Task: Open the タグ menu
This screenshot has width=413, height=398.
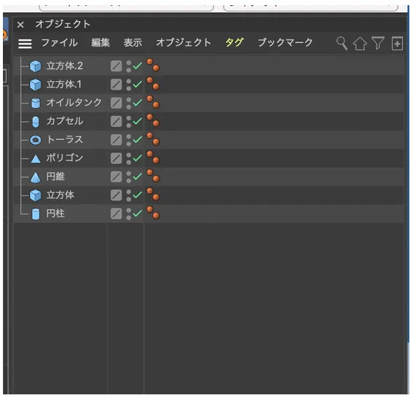Action: [x=234, y=42]
